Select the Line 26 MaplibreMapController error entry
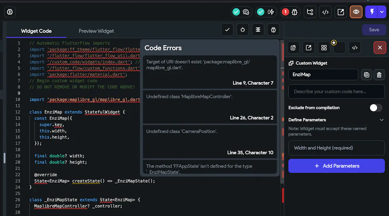The height and width of the screenshot is (216, 389). [x=210, y=107]
